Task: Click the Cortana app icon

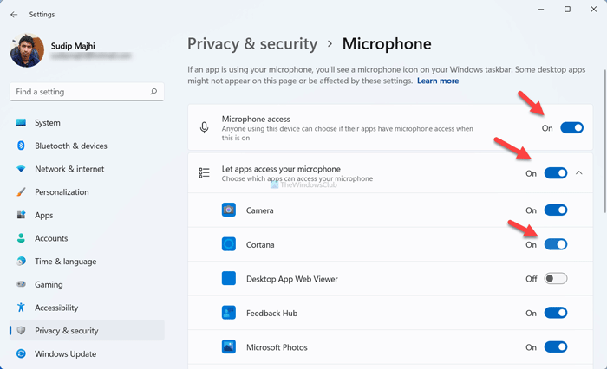Action: tap(229, 244)
